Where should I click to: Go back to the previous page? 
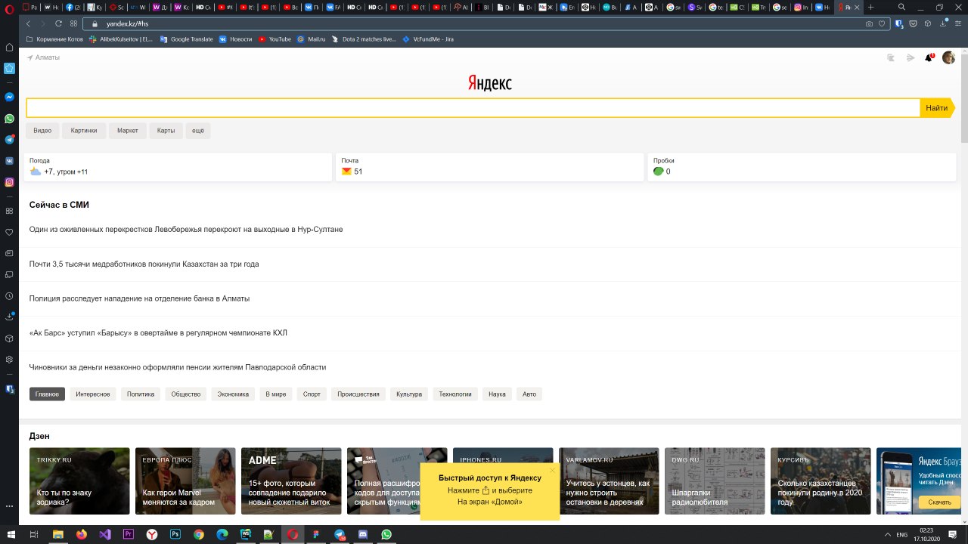(29, 23)
